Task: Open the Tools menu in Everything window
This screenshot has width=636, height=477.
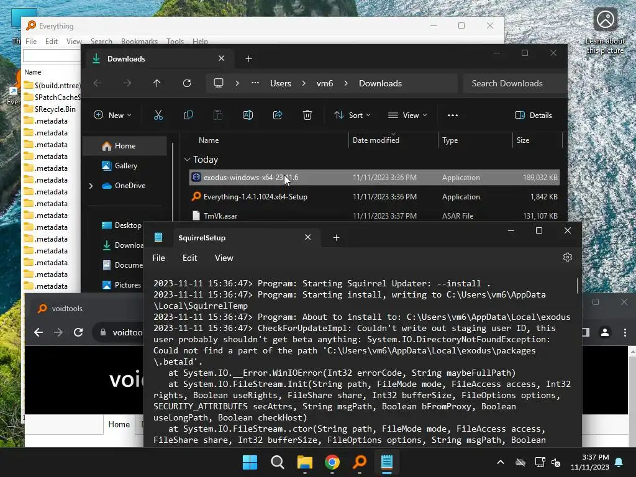Action: coord(175,42)
